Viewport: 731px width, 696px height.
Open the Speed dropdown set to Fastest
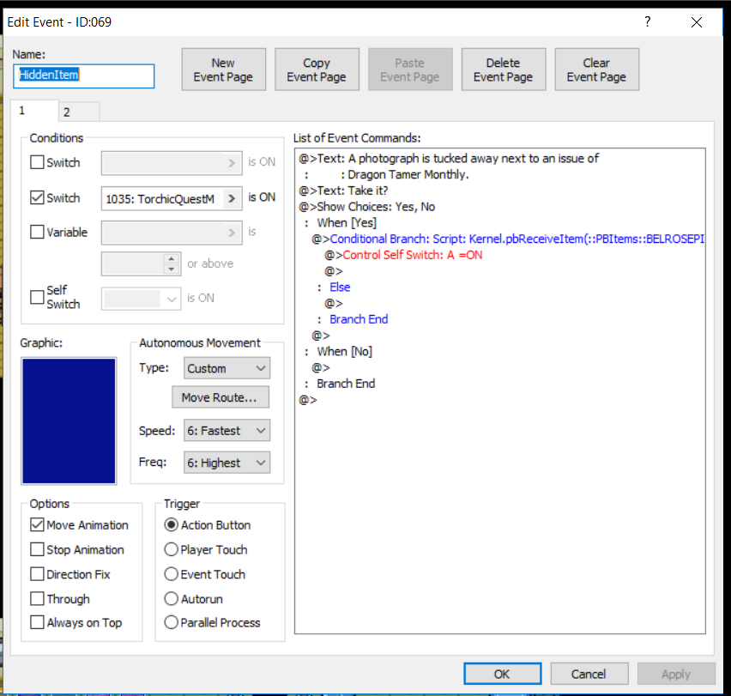(227, 431)
